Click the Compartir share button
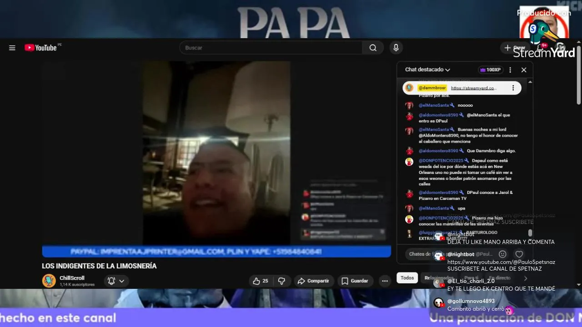 point(314,281)
